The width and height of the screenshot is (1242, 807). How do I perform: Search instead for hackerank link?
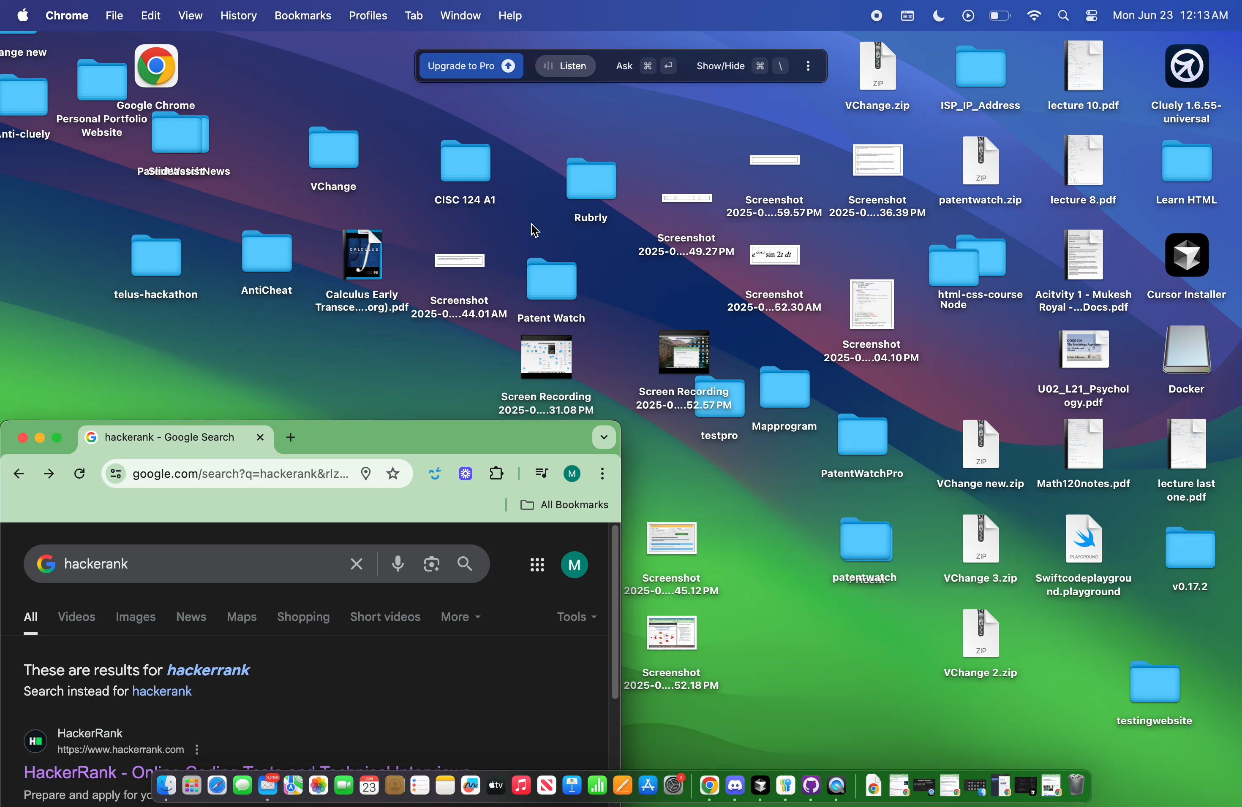pos(162,691)
